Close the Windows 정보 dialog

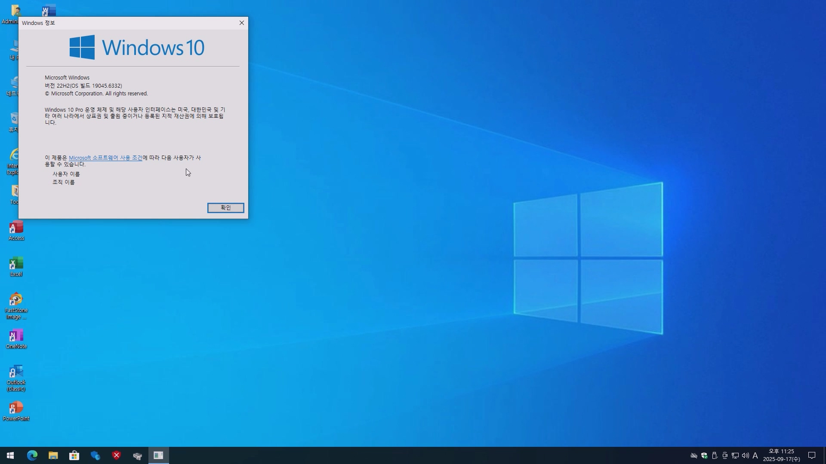[242, 23]
